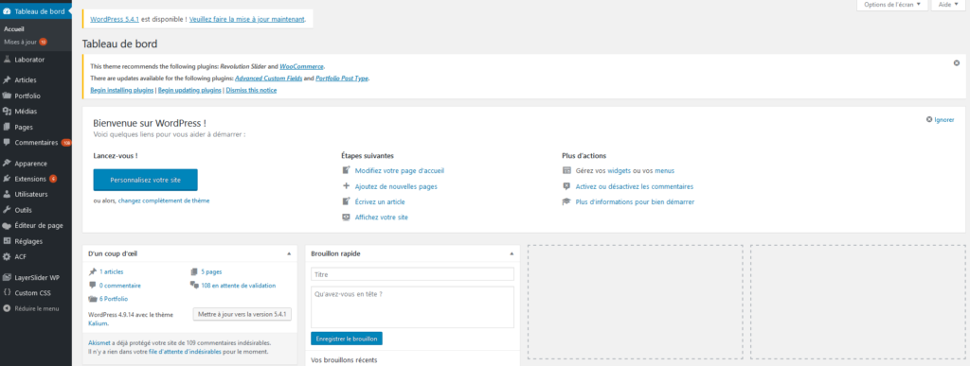Image resolution: width=970 pixels, height=366 pixels.
Task: Click the LayerSlider WP icon
Action: [x=7, y=277]
